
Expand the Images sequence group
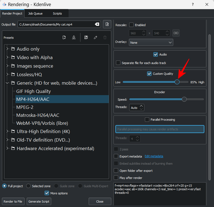click(7, 66)
